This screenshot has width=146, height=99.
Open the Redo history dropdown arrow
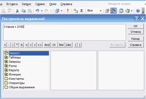pyautogui.click(x=51, y=11)
